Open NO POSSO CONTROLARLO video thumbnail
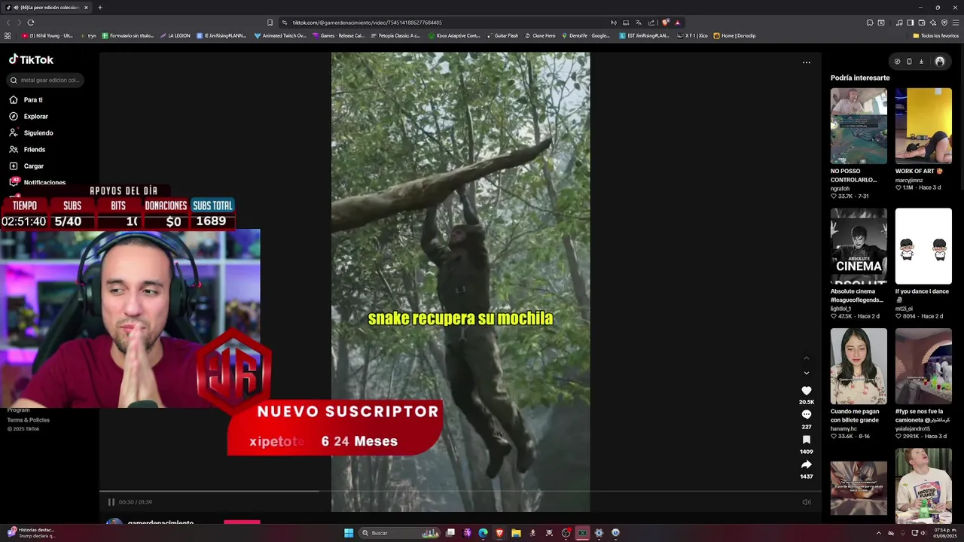Image resolution: width=964 pixels, height=542 pixels. (x=859, y=126)
